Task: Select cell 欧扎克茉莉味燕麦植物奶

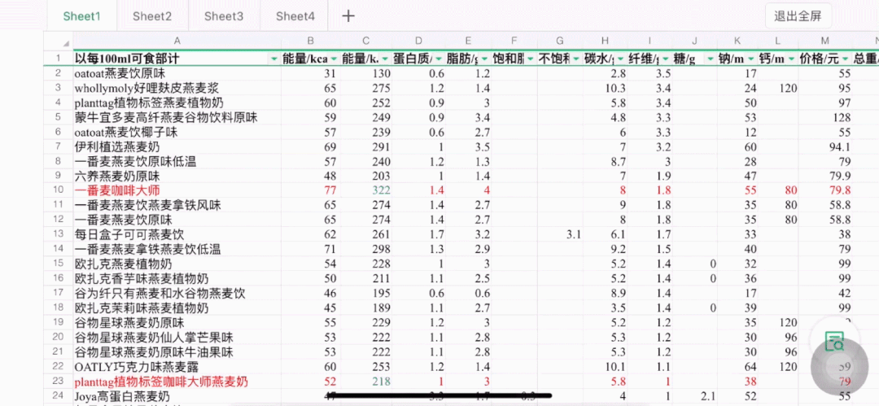Action: [177, 308]
